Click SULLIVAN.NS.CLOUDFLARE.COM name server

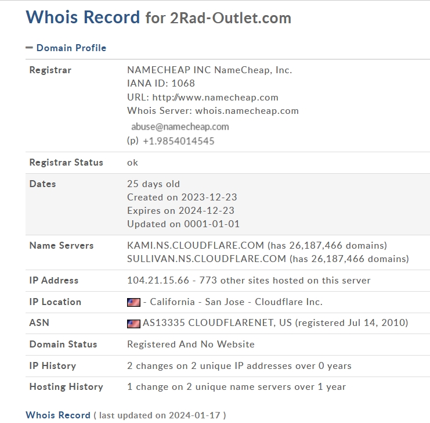pos(207,259)
